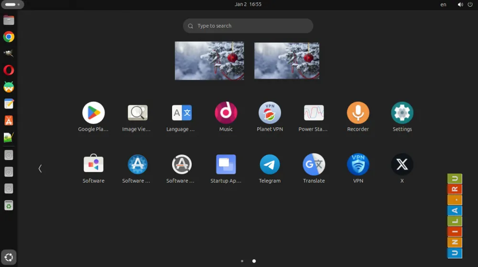This screenshot has width=478, height=267.
Task: Open Settings from the app grid
Action: pos(402,113)
